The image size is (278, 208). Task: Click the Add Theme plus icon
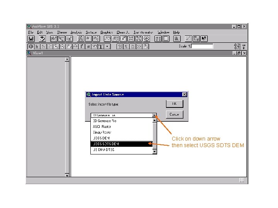[42, 39]
